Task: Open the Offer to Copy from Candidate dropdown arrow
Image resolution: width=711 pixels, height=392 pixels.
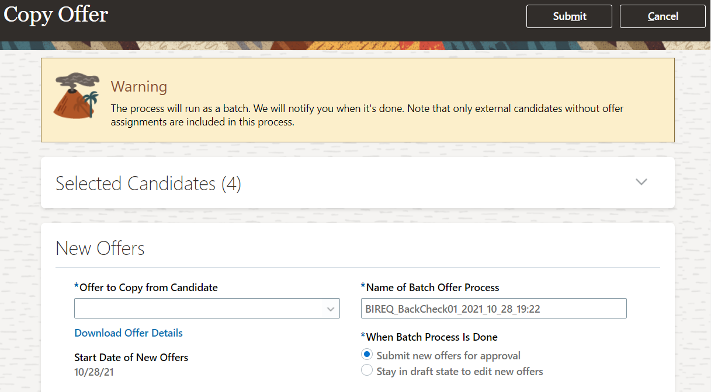Action: tap(331, 309)
